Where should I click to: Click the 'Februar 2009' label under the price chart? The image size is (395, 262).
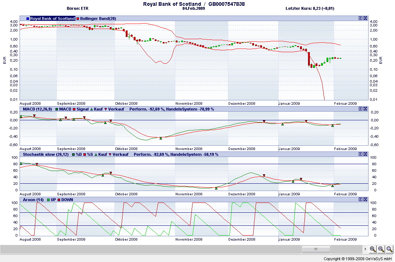tap(345, 104)
